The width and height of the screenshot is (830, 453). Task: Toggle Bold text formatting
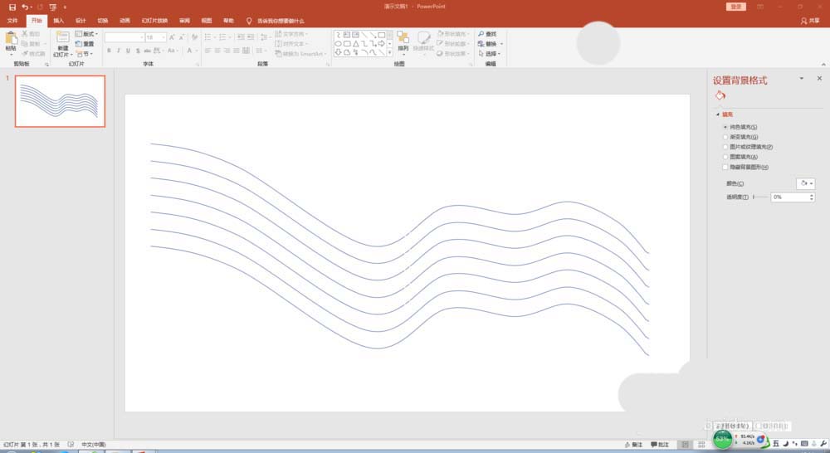point(109,51)
